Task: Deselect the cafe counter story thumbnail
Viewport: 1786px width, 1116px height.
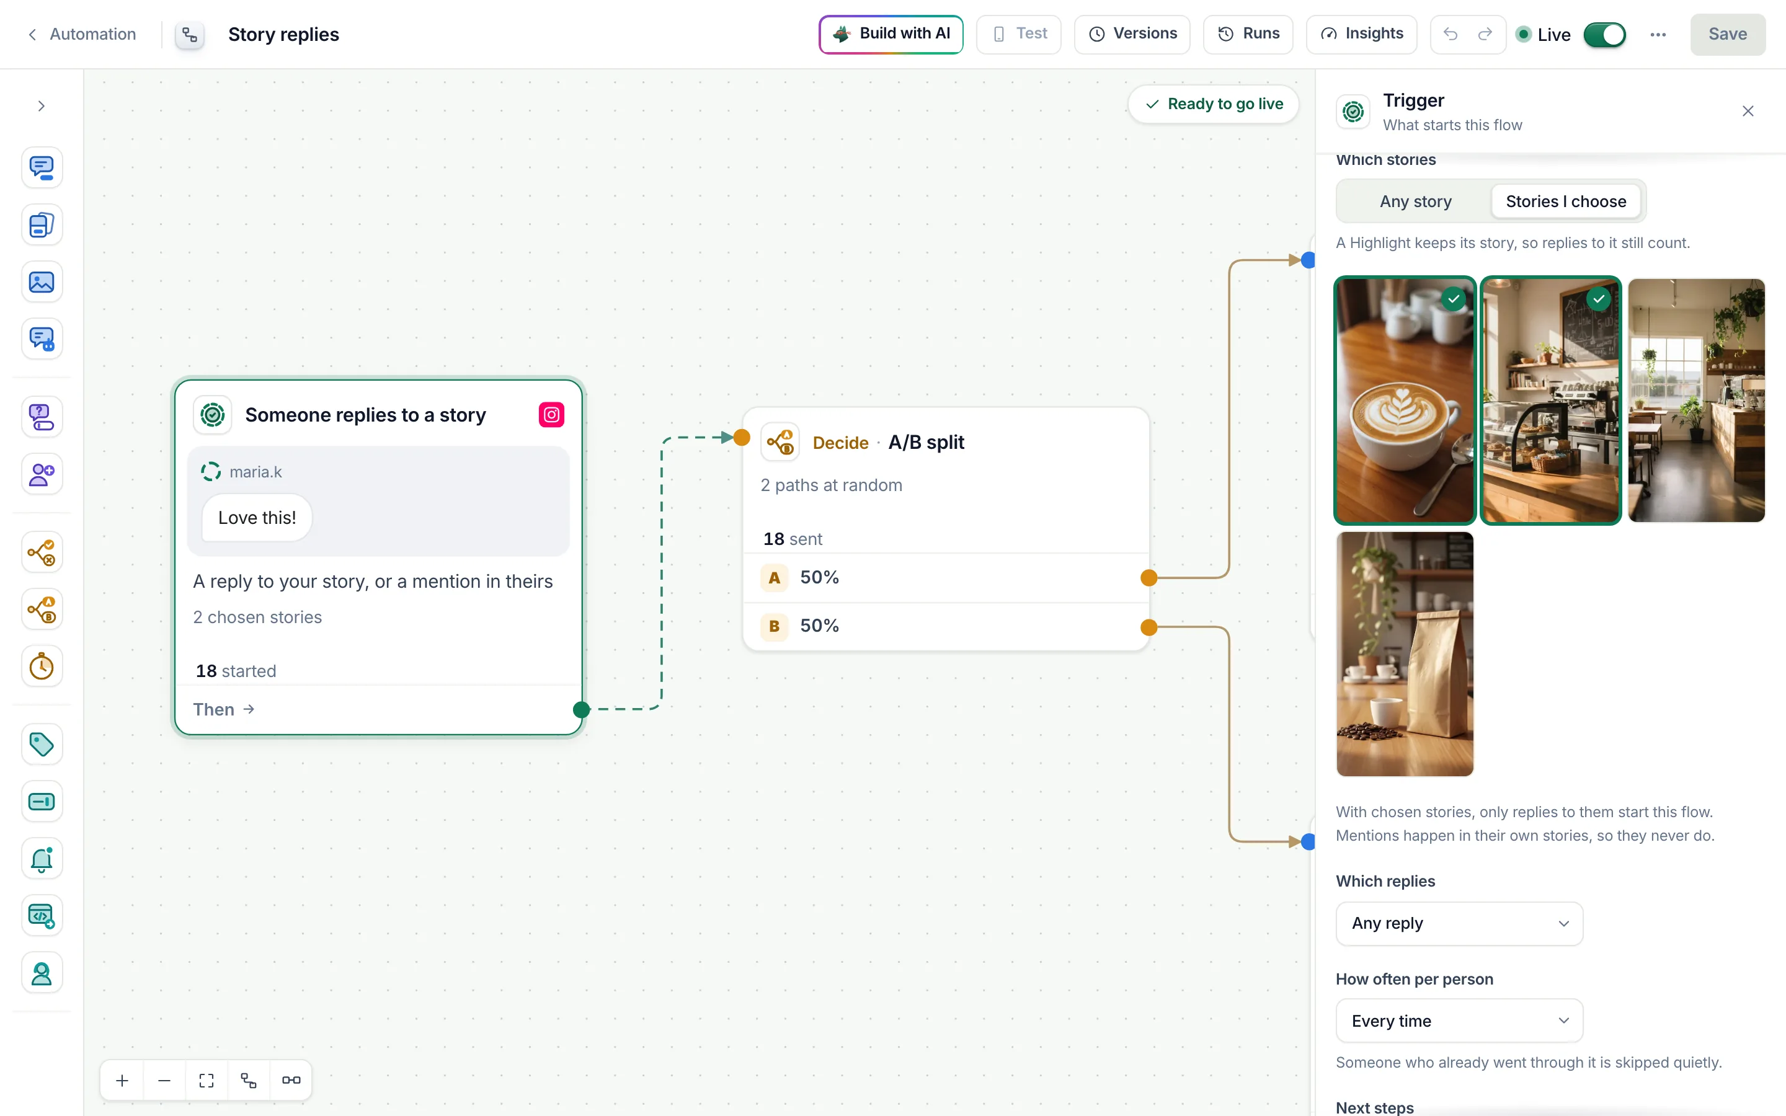Action: (x=1550, y=401)
